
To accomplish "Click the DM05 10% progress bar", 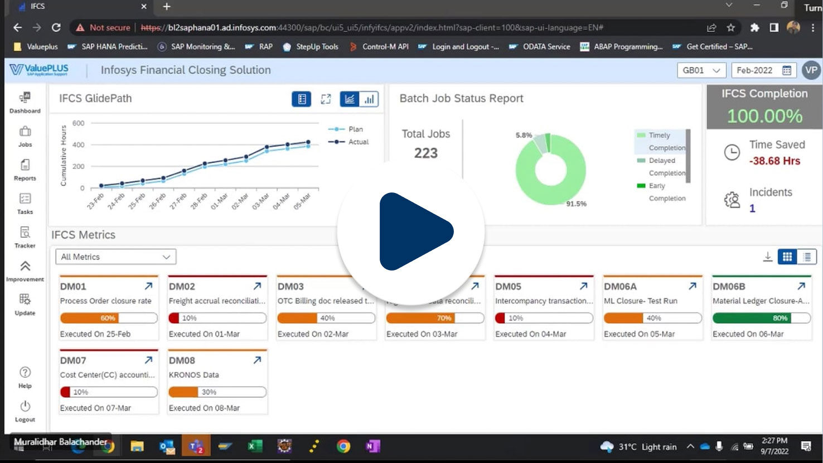I will (544, 318).
